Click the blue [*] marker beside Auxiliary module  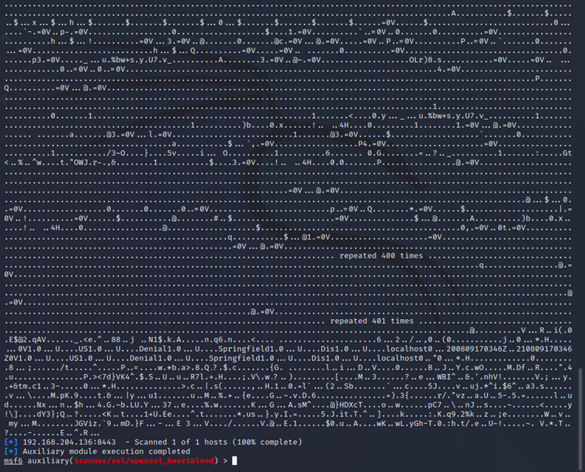click(10, 452)
